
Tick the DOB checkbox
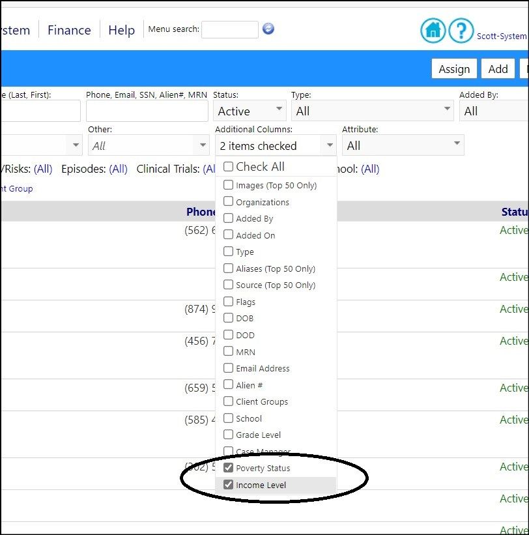pos(228,318)
